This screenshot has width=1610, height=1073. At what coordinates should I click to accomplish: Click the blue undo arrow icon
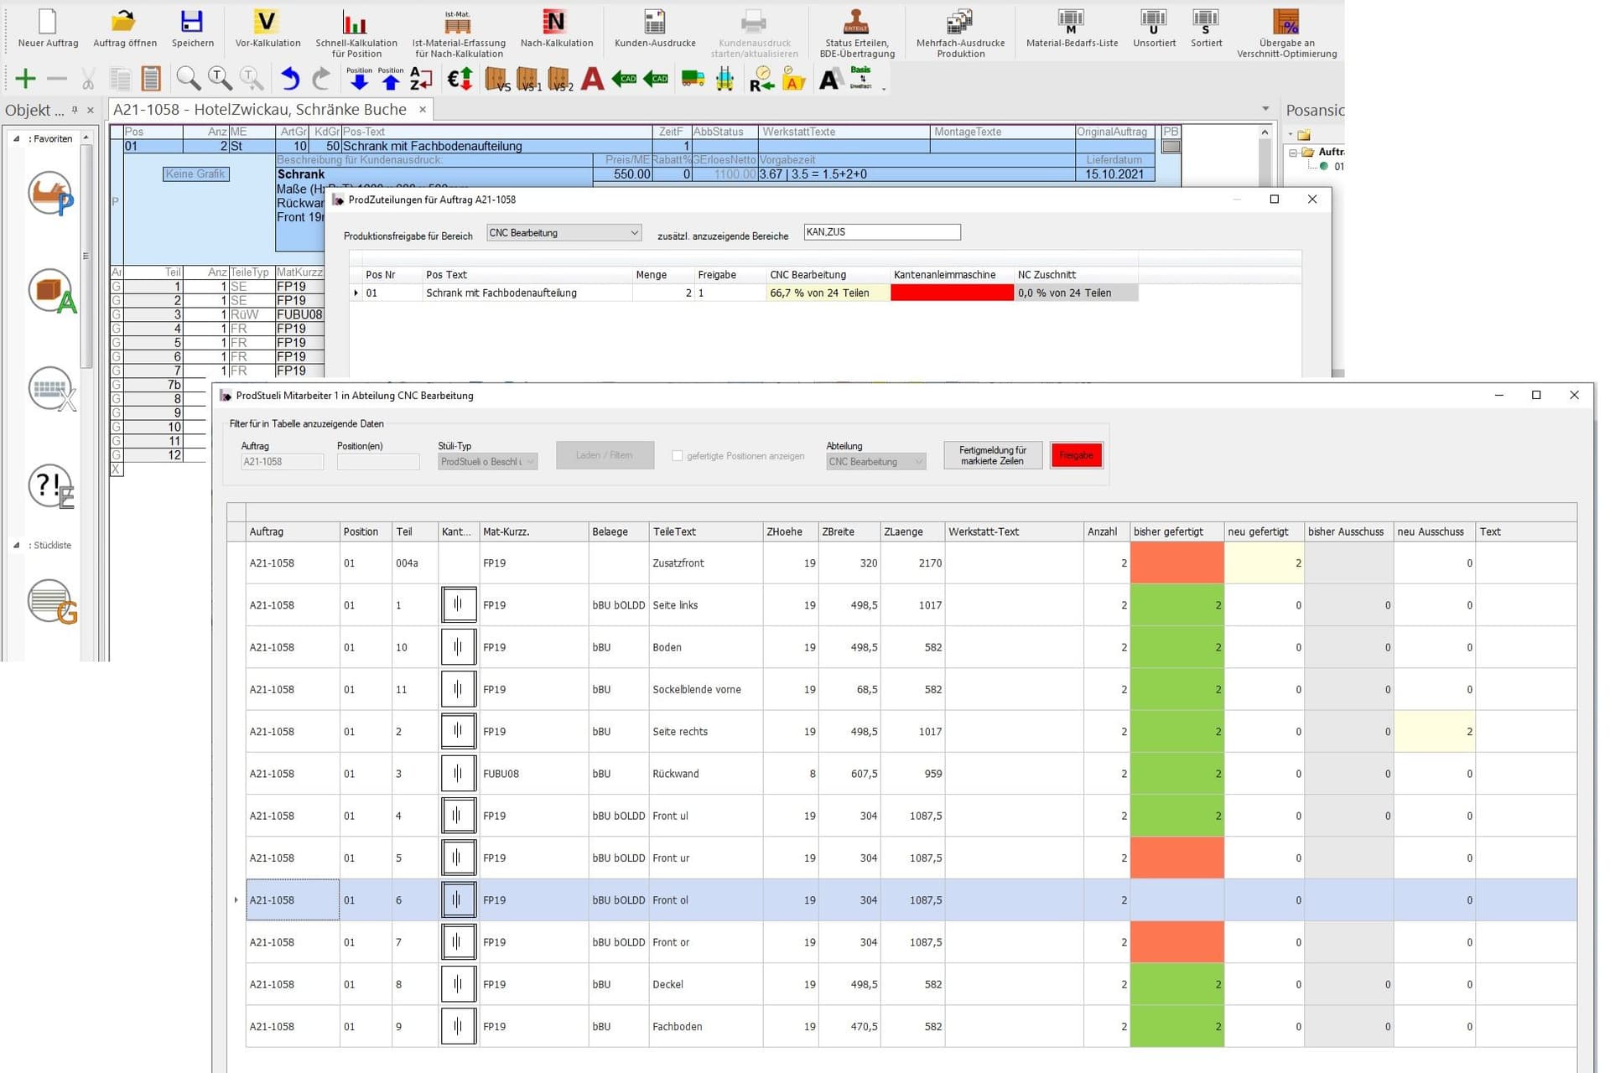click(x=290, y=79)
